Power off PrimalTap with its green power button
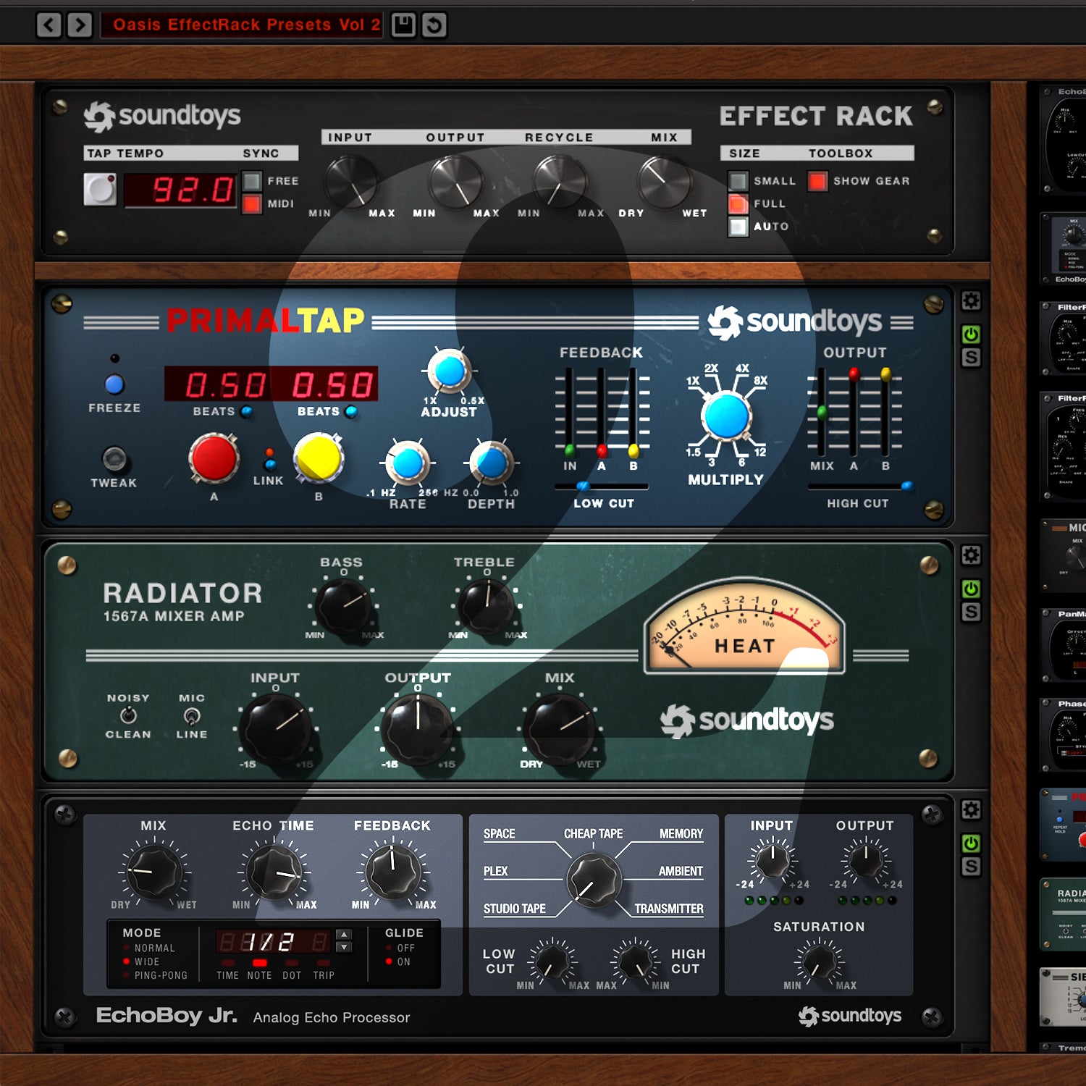 (x=970, y=333)
